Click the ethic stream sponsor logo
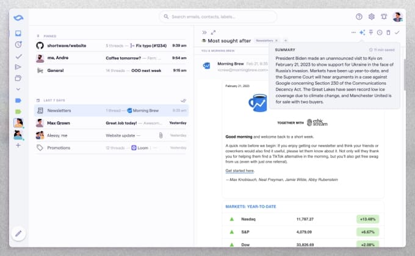Screen dimensions: 415x256 (317, 123)
